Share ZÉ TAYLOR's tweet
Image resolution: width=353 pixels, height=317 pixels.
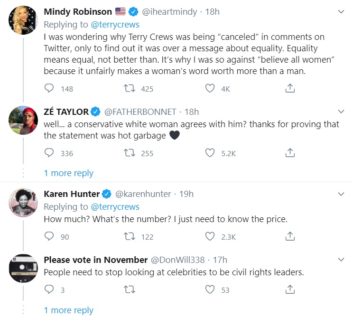[290, 153]
